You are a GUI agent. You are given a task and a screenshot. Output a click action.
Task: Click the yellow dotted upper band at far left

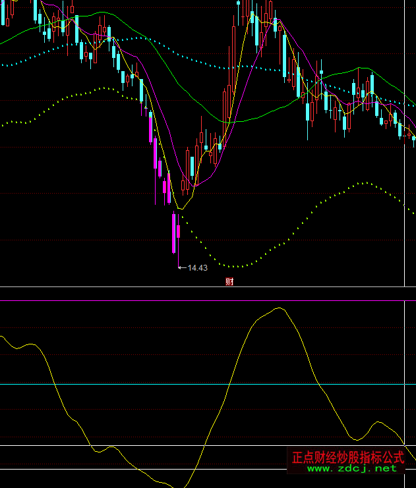point(4,124)
